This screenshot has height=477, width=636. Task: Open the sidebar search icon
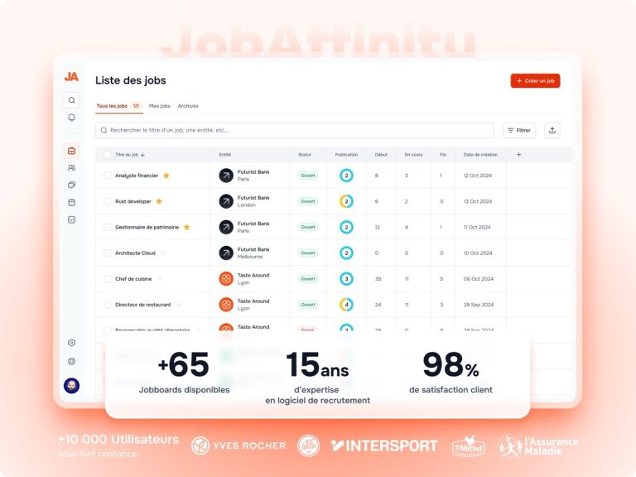click(x=71, y=100)
